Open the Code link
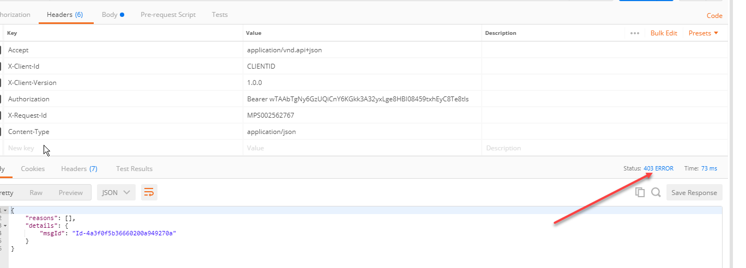The width and height of the screenshot is (746, 268). tap(714, 16)
